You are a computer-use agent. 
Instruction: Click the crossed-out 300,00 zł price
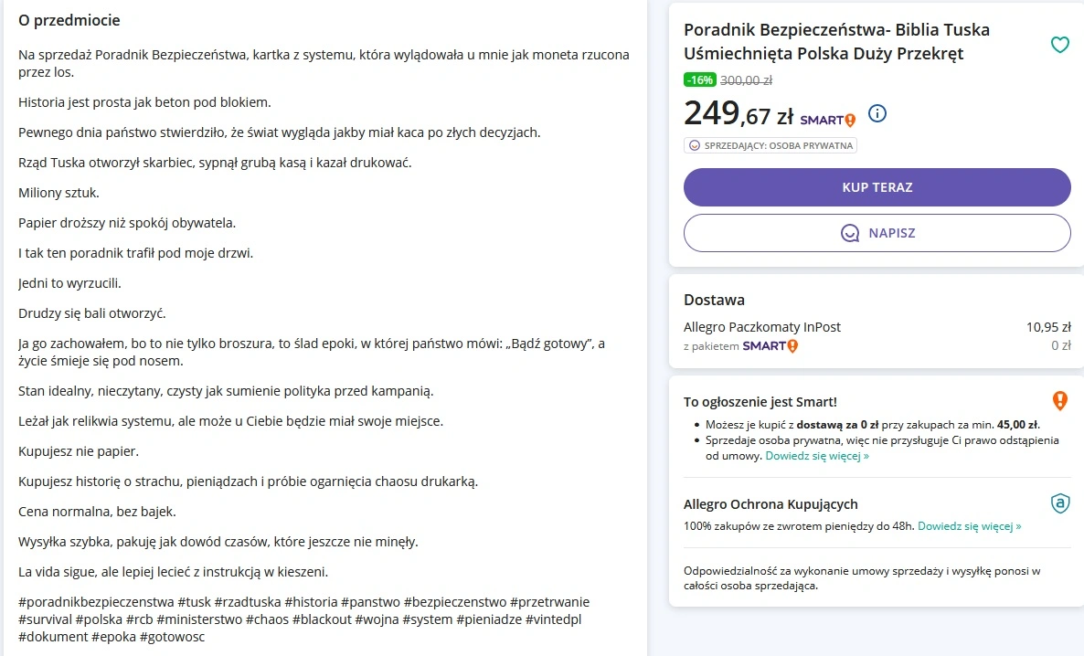click(x=745, y=79)
